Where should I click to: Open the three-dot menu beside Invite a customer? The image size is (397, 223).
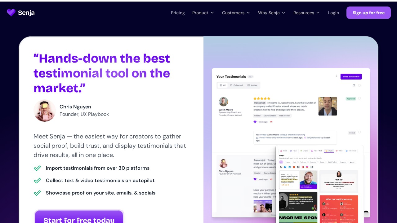pyautogui.click(x=337, y=76)
